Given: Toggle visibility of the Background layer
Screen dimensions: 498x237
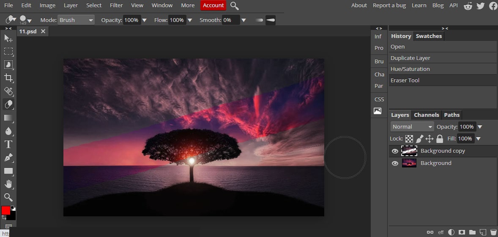Looking at the screenshot, I should pyautogui.click(x=395, y=164).
